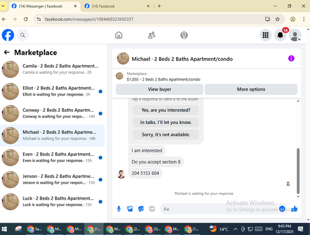
Task: Switch to the (14) Facebook tab
Action: click(117, 6)
